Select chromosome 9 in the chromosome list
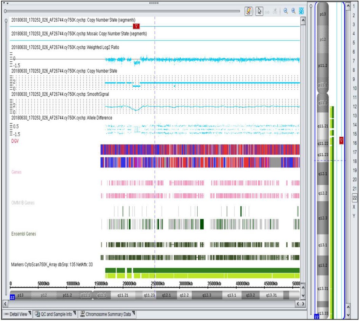 click(354, 79)
